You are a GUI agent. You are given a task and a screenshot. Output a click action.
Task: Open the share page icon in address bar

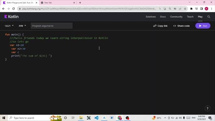click(x=180, y=9)
